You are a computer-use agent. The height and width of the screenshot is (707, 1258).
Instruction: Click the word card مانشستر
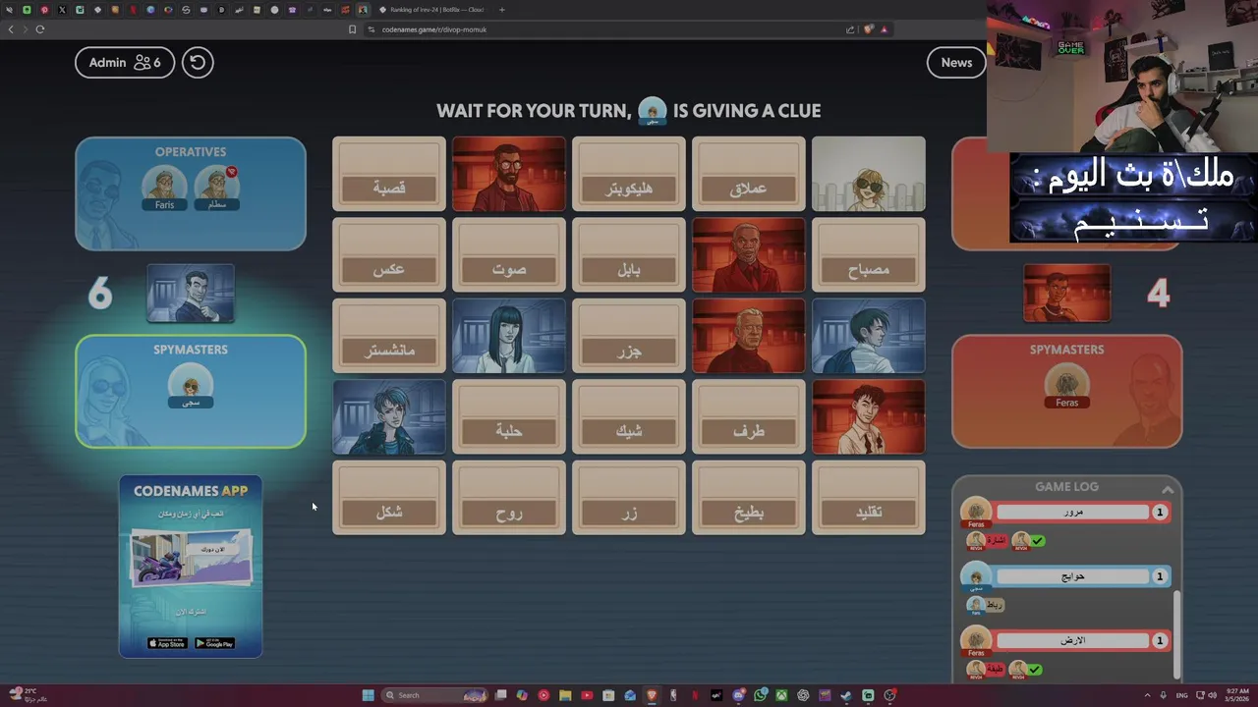[389, 336]
